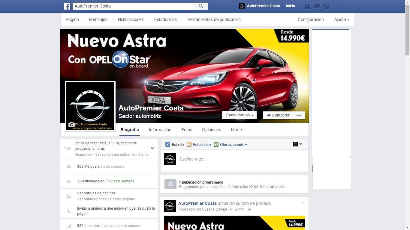Click the 32 estuvieron aquí people icon
Screen dimensions: 410x230
[x=69, y=181]
